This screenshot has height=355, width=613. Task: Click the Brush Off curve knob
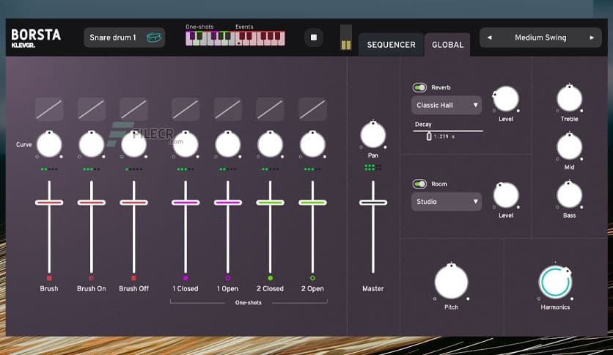[x=133, y=144]
